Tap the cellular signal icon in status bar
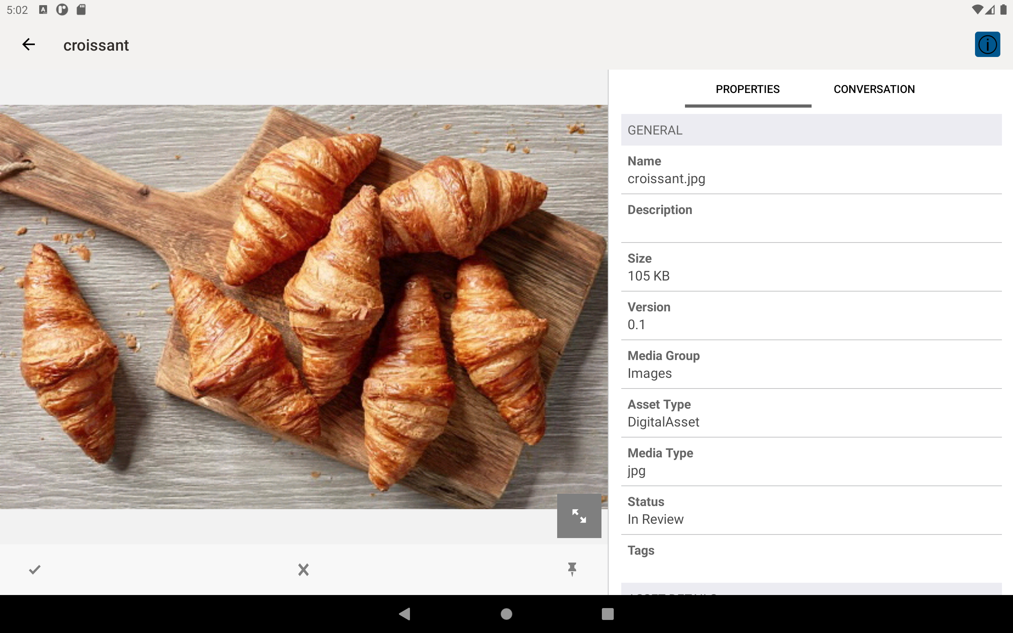Screen dimensions: 1013x633 [990, 9]
